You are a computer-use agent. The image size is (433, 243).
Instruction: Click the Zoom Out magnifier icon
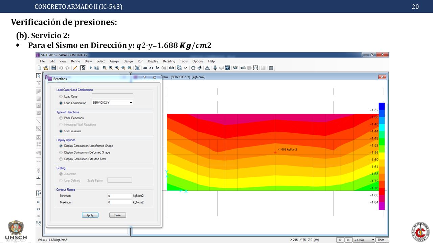point(129,68)
